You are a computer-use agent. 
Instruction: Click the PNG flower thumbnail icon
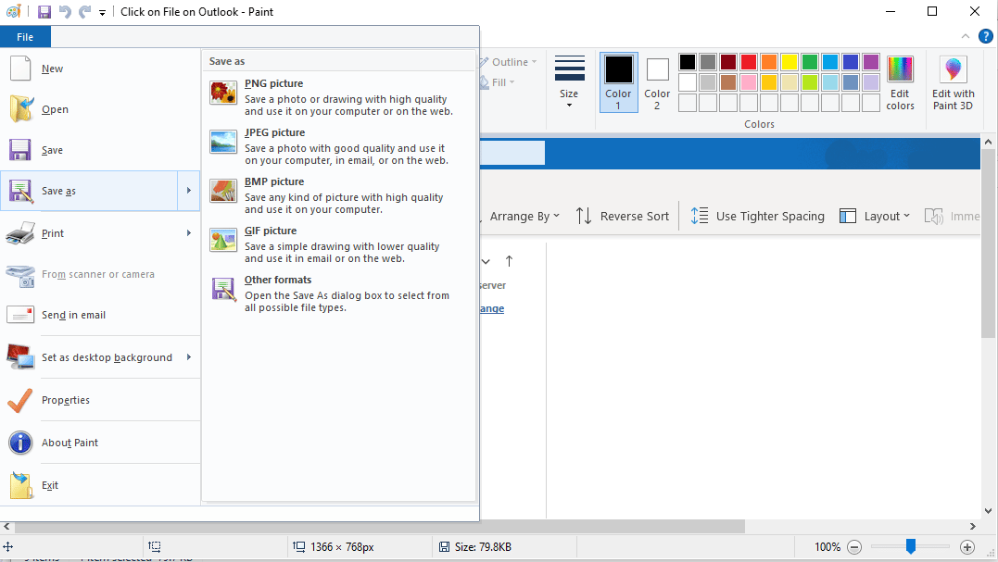coord(223,93)
